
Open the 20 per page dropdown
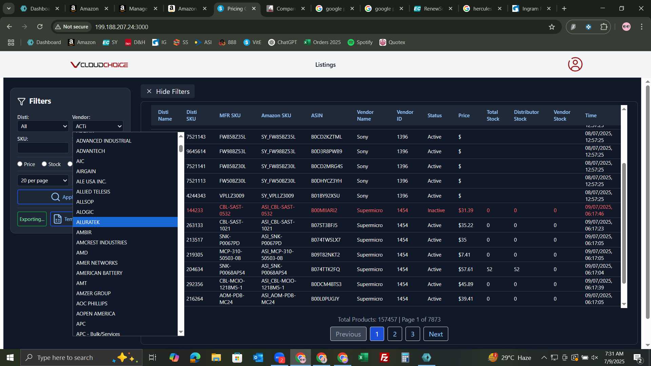coord(43,181)
